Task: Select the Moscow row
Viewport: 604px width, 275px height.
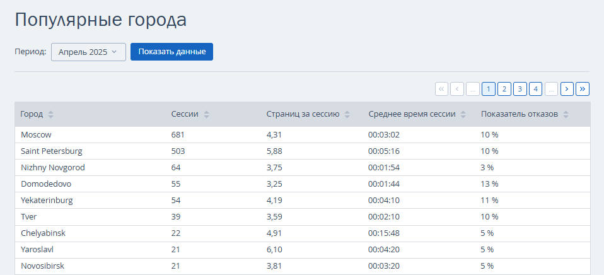Action: (303, 135)
